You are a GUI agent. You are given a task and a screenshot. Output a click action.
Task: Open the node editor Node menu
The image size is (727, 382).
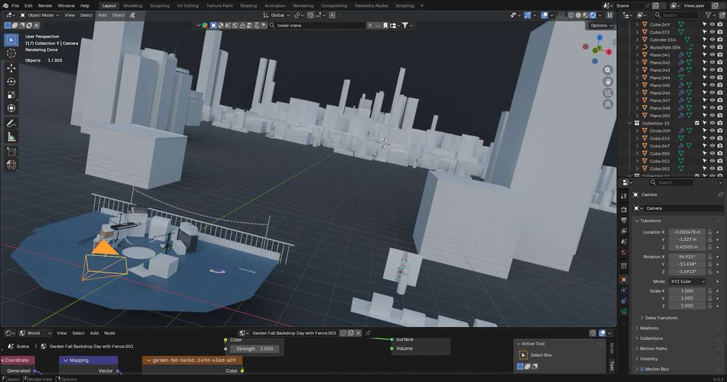tap(110, 333)
